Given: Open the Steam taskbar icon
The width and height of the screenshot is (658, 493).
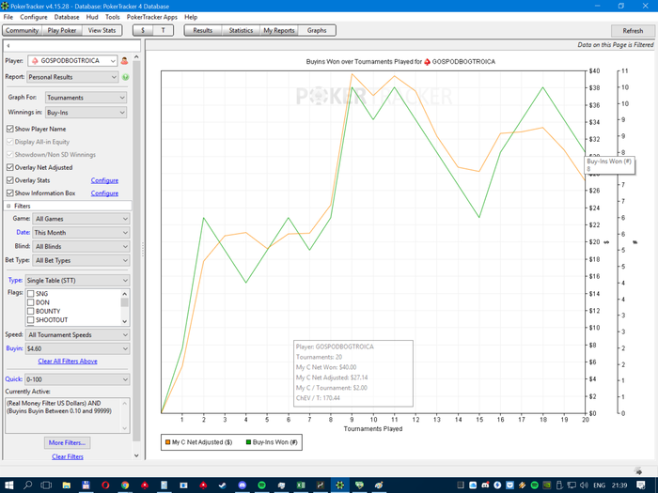Looking at the screenshot, I should pyautogui.click(x=223, y=485).
